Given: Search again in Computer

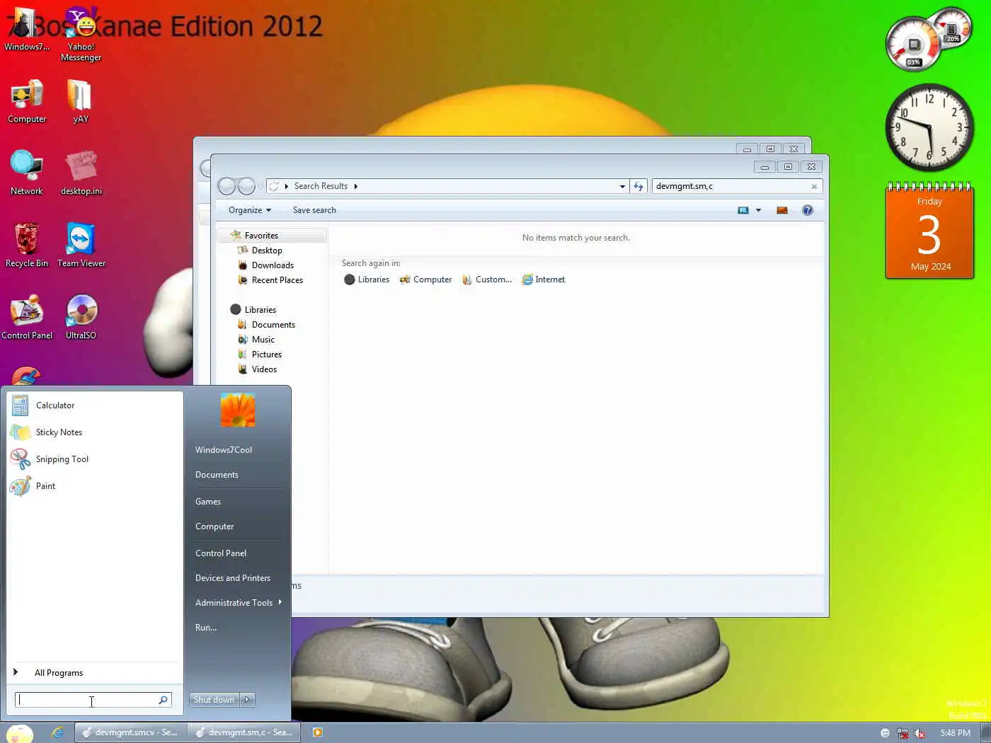Looking at the screenshot, I should click(x=425, y=280).
